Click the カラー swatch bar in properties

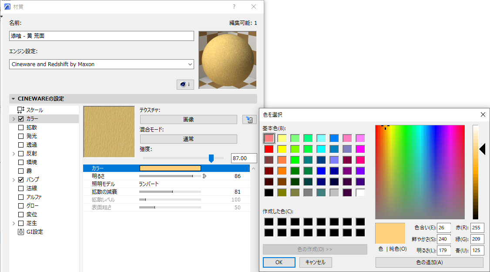170,168
